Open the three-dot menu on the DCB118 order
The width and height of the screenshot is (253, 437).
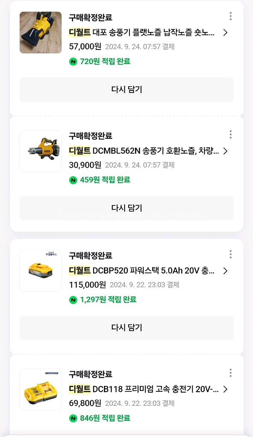231,373
